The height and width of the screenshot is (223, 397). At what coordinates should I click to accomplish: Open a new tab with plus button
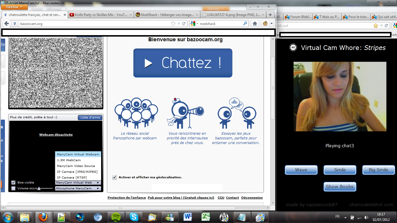click(270, 15)
